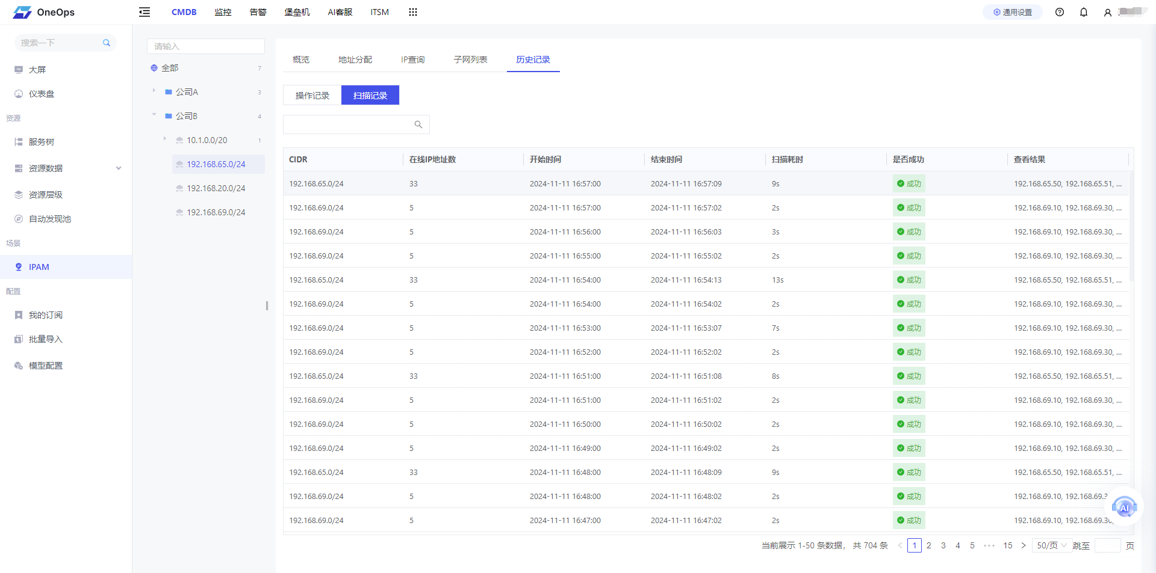Open the user profile icon

(x=1108, y=12)
